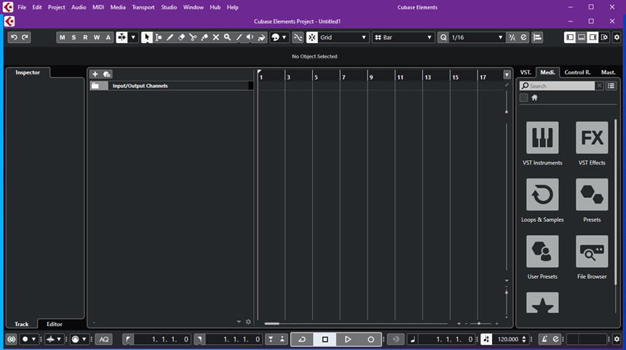Open VST Effects in the Media rack
The image size is (626, 350).
coord(592,138)
